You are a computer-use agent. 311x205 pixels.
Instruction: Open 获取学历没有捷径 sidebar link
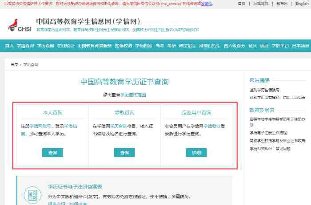point(277,98)
